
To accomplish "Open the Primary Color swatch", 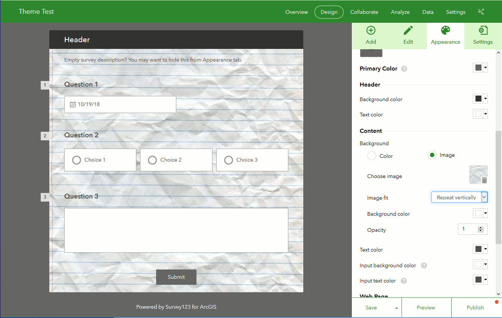I will coord(480,68).
